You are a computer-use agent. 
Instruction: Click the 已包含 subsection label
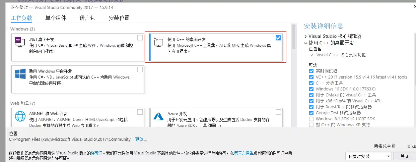pos(315,49)
